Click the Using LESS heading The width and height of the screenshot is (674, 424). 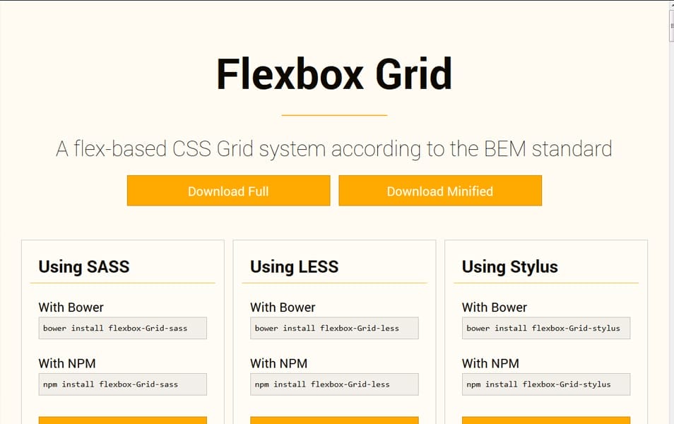(295, 266)
